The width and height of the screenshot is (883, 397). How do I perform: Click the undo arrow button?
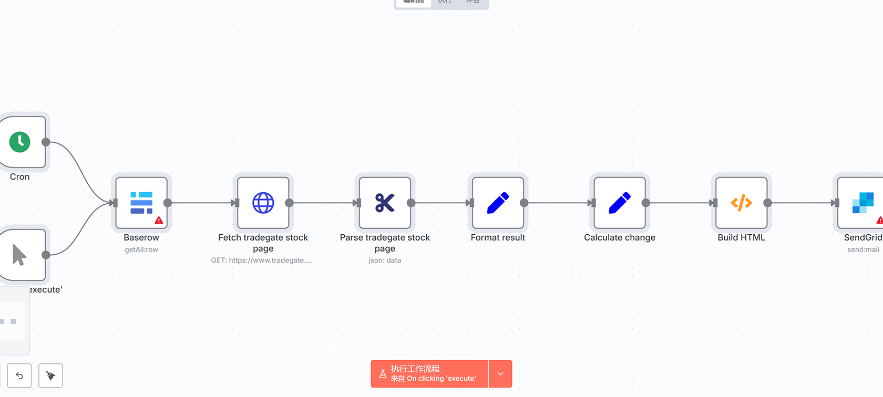19,375
